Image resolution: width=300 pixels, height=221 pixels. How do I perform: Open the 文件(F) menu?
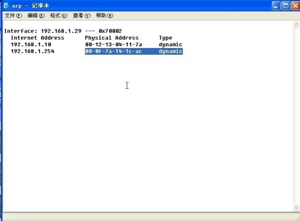pos(13,16)
